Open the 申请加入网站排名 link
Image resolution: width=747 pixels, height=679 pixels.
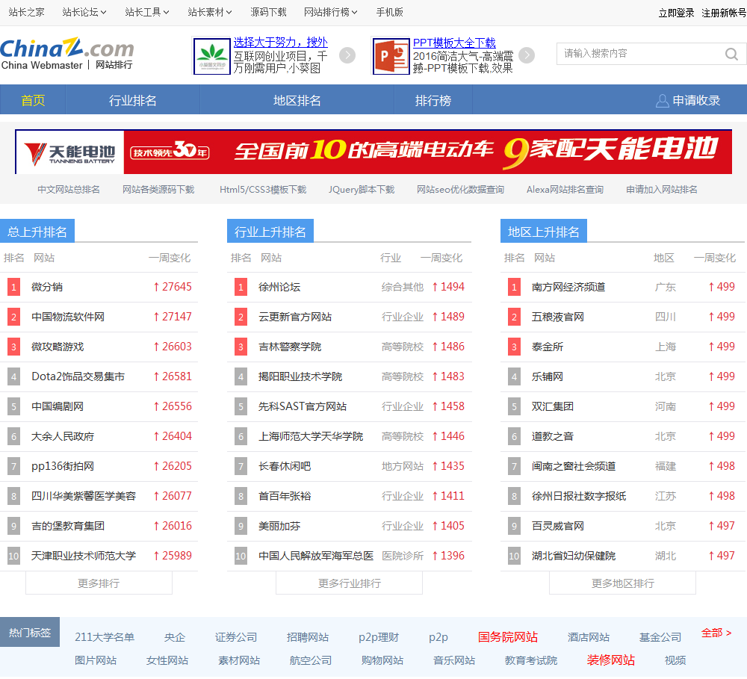pyautogui.click(x=662, y=190)
